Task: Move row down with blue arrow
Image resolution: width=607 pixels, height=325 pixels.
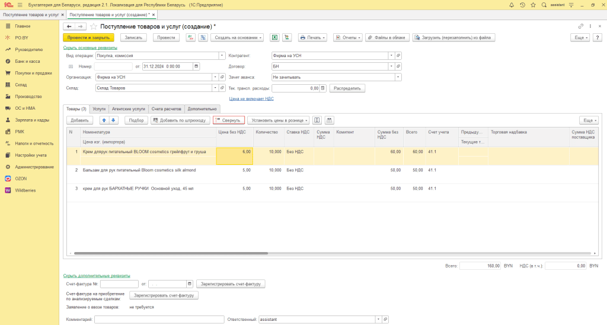Action: pyautogui.click(x=113, y=120)
